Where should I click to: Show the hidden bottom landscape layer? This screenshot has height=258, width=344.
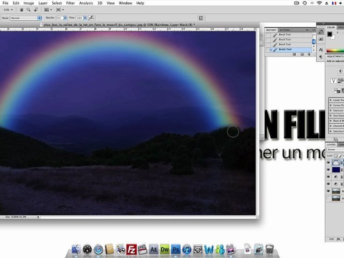coord(329,198)
